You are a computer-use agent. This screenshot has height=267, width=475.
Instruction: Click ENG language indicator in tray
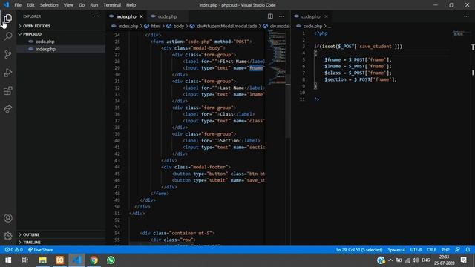[x=425, y=260]
